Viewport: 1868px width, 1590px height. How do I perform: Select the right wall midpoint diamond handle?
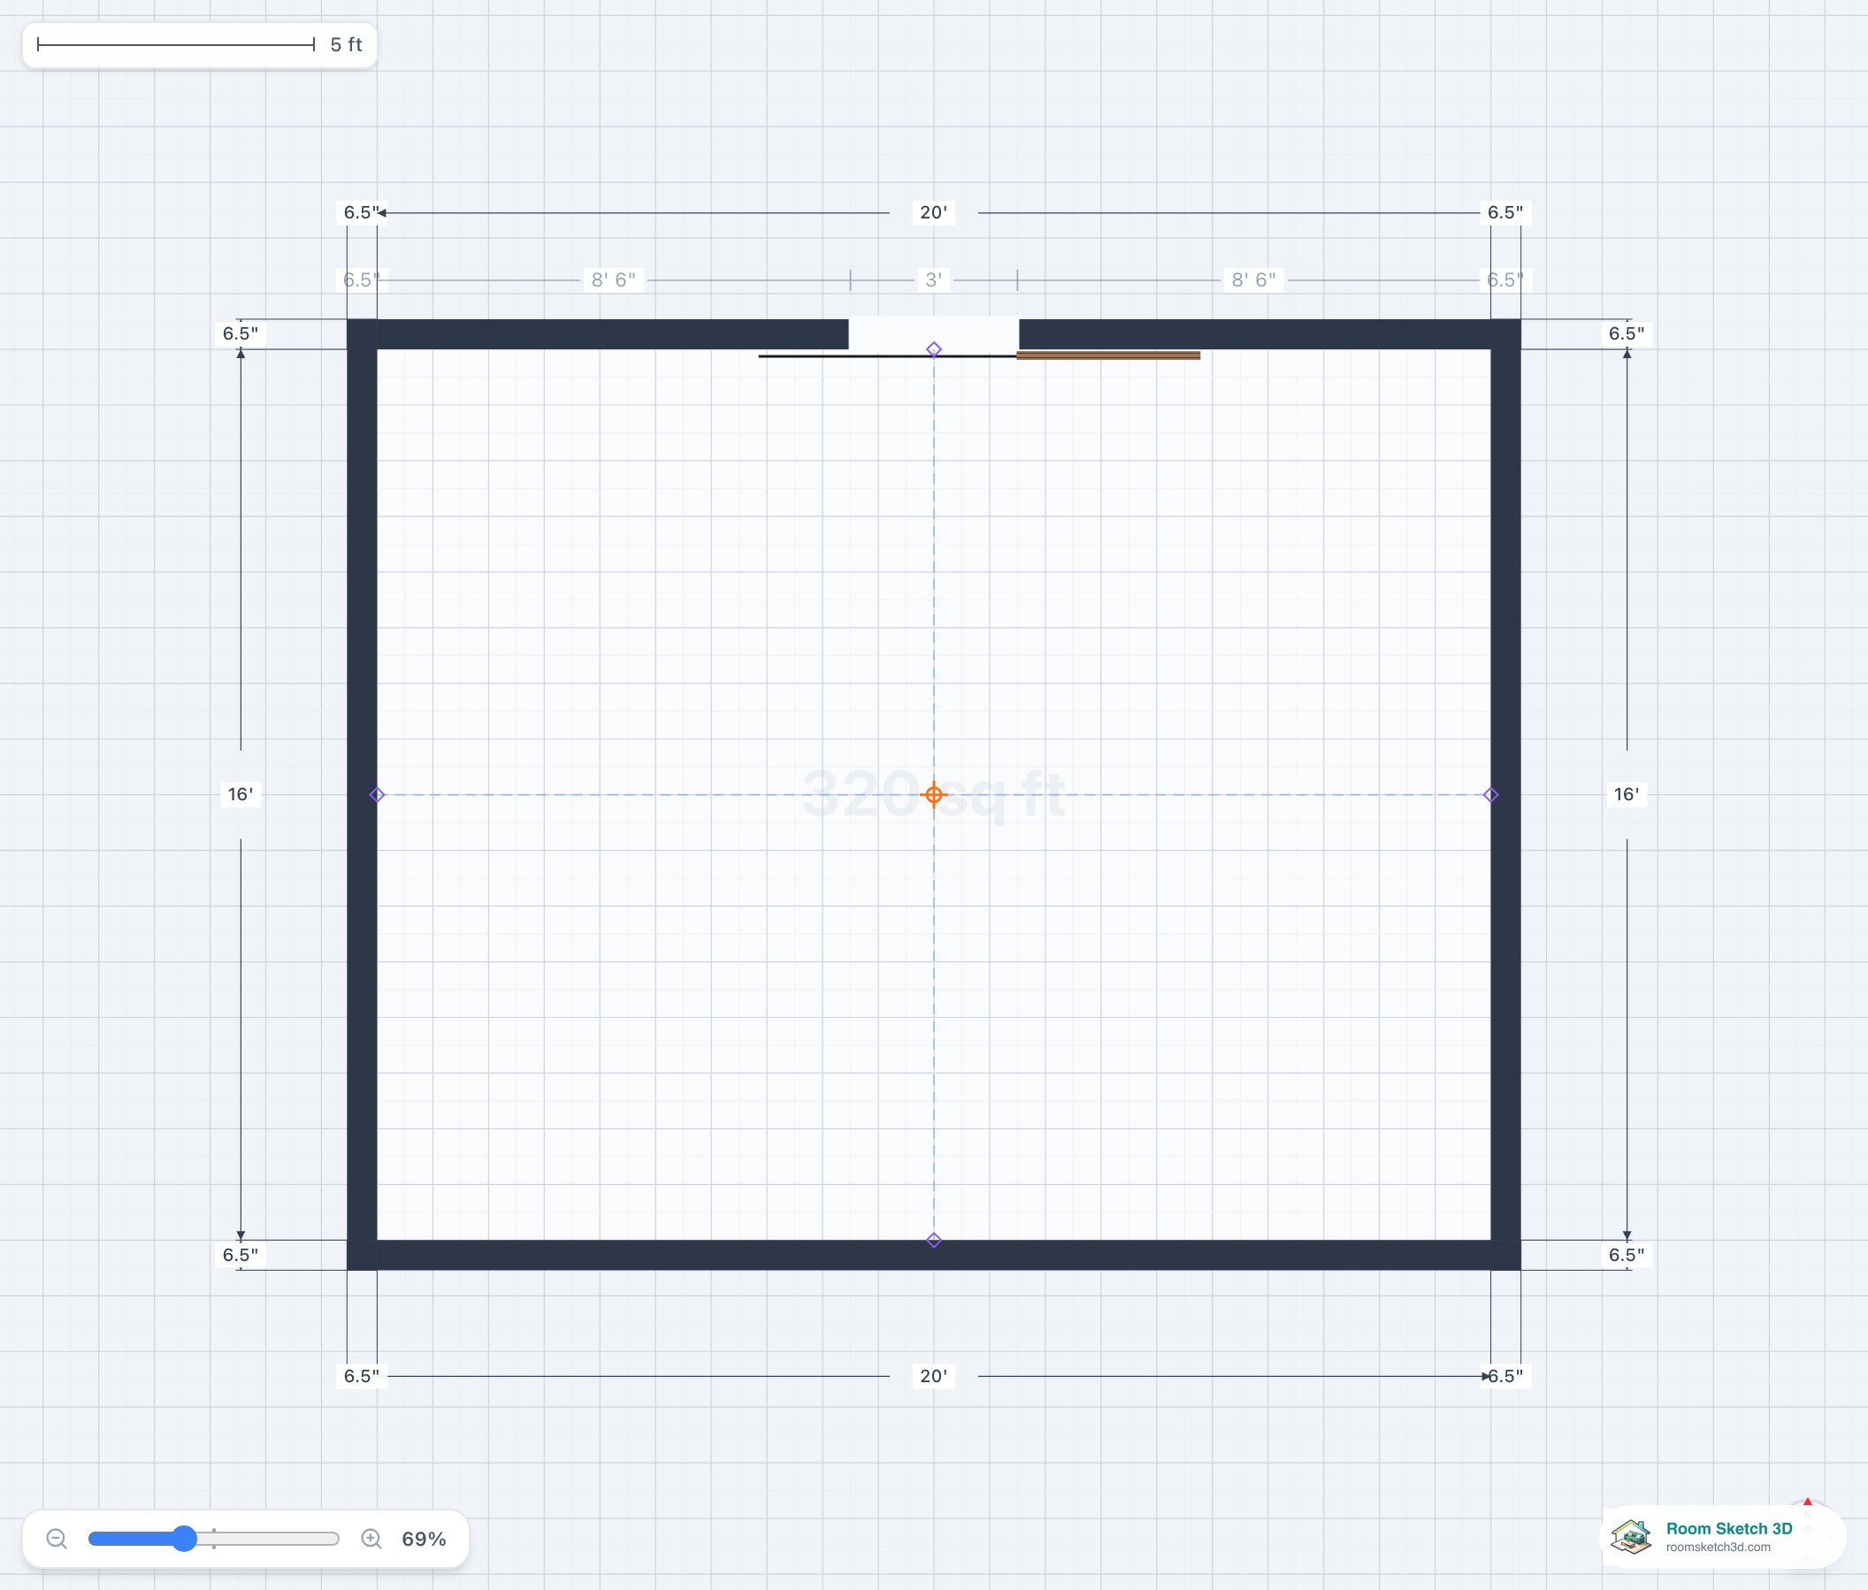tap(1491, 795)
